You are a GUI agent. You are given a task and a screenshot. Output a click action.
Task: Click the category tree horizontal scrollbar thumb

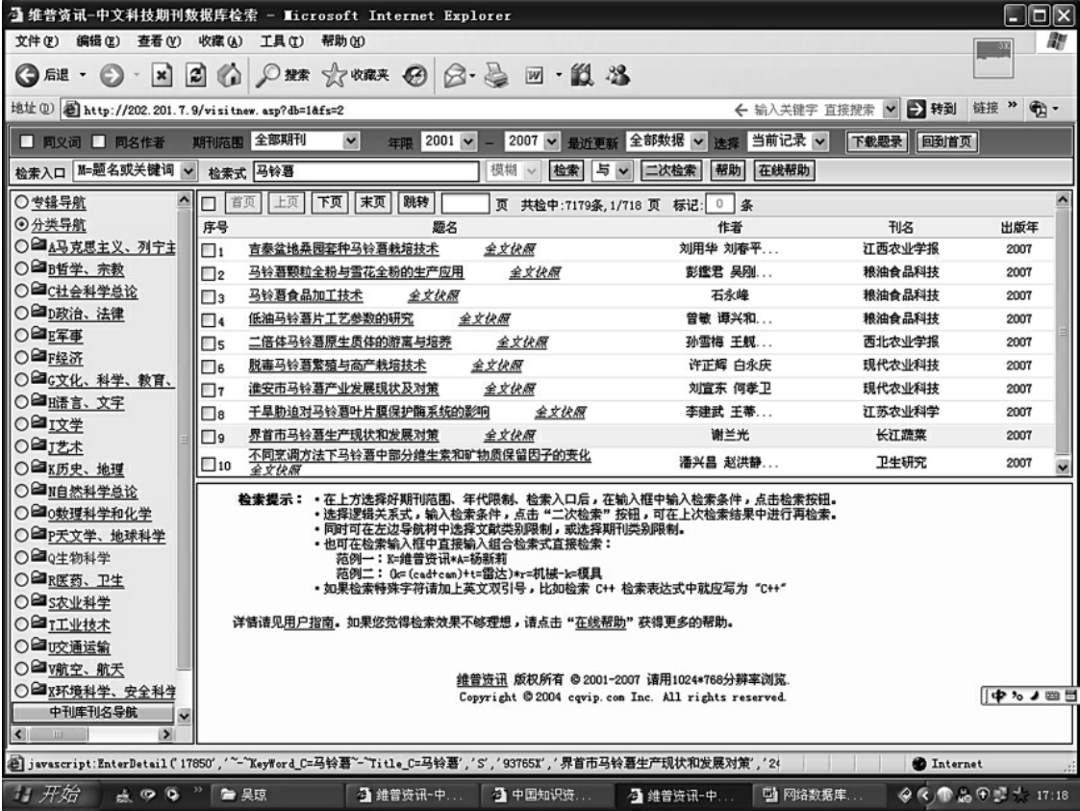coord(57,734)
